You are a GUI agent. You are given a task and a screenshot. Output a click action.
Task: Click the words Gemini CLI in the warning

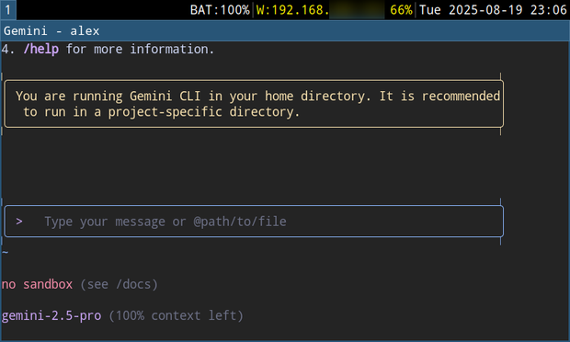pos(165,96)
